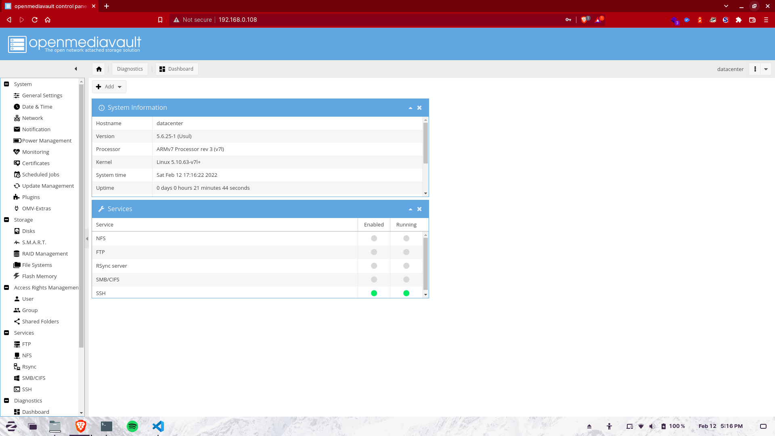Click the Rsync icon in sidebar
Viewport: 775px width, 436px height.
pyautogui.click(x=17, y=367)
